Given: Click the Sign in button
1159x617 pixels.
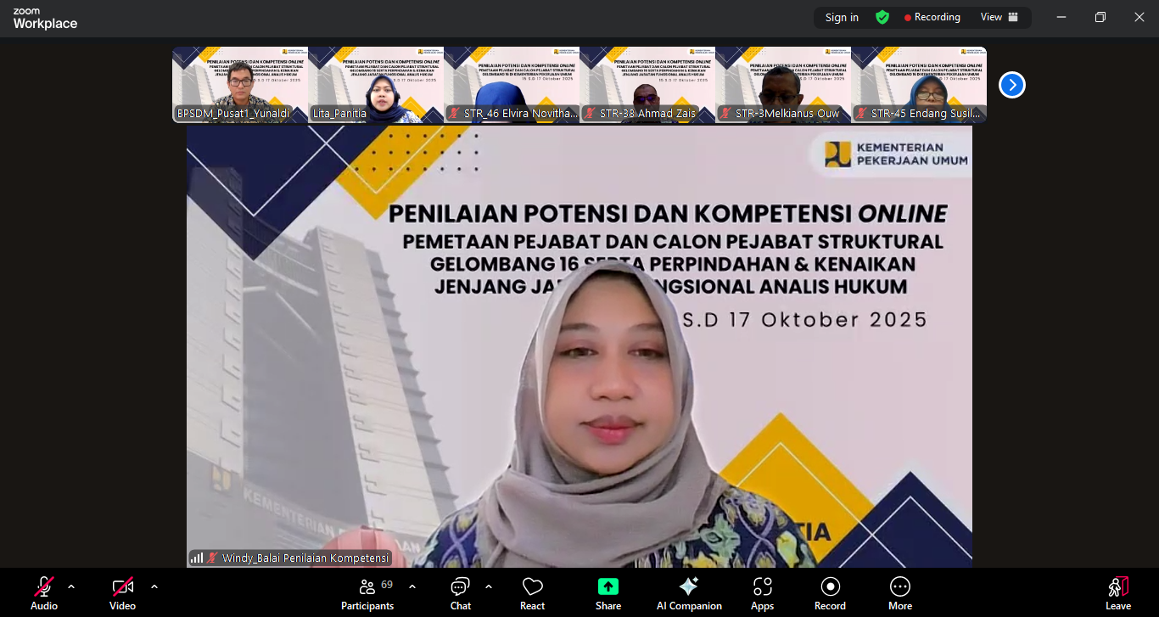Looking at the screenshot, I should (842, 17).
